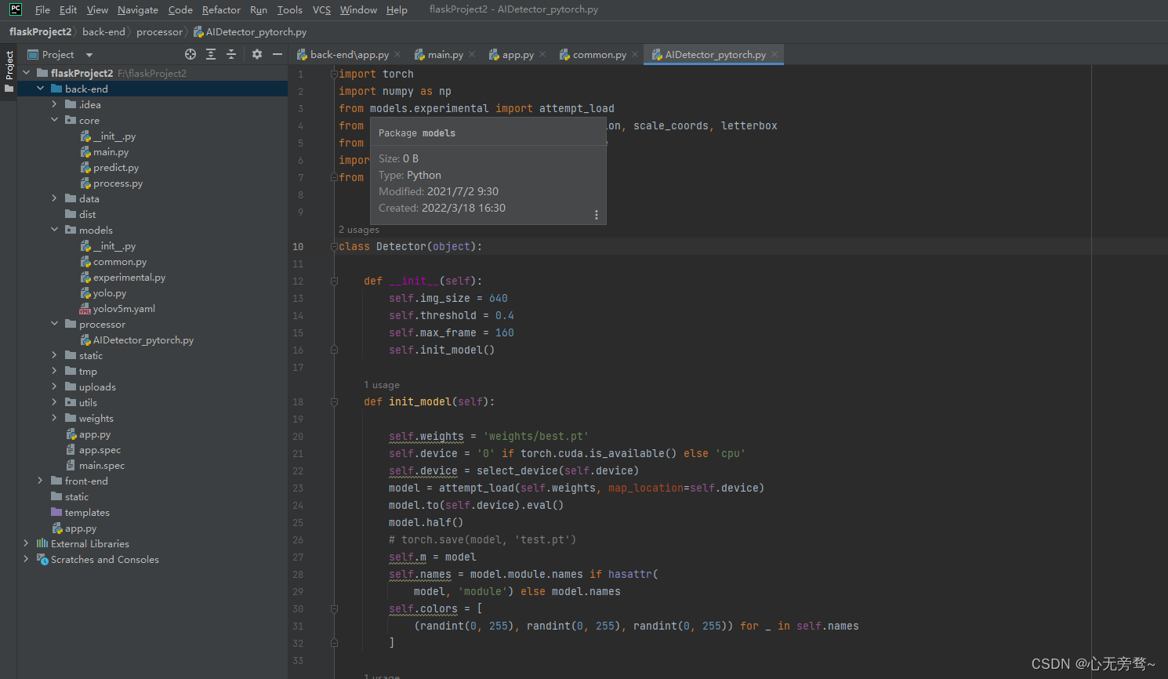This screenshot has width=1168, height=679.
Task: Hide Project tool window with minus icon
Action: coord(277,54)
